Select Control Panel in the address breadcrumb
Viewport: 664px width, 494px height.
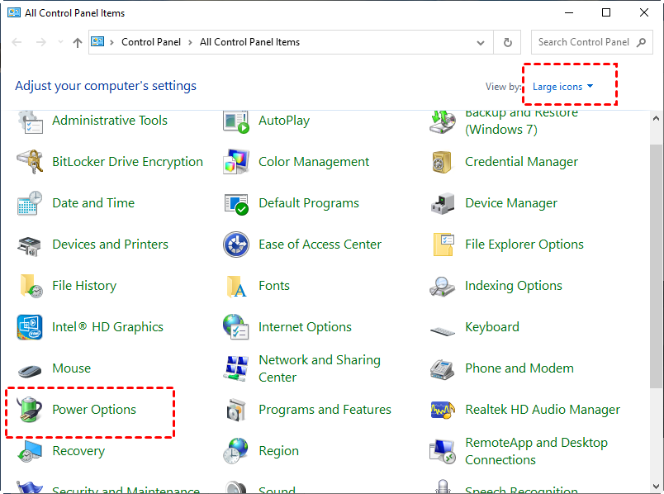point(151,42)
